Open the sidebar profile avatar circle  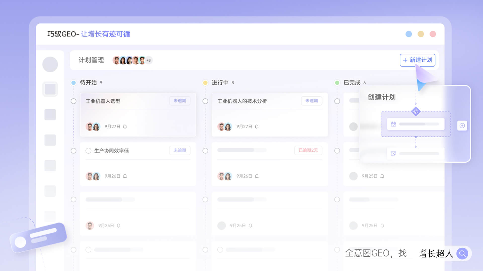point(50,64)
